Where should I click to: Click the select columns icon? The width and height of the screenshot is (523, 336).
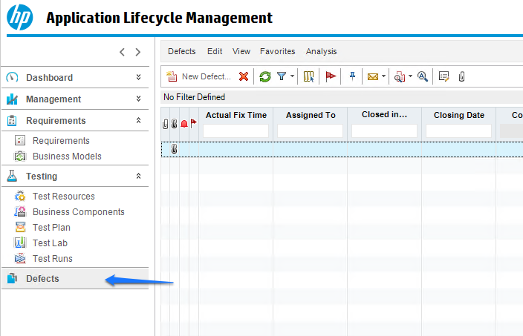pyautogui.click(x=309, y=76)
